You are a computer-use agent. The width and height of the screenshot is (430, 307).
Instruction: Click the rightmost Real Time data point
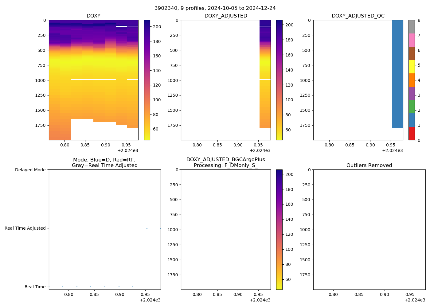[x=133, y=287]
